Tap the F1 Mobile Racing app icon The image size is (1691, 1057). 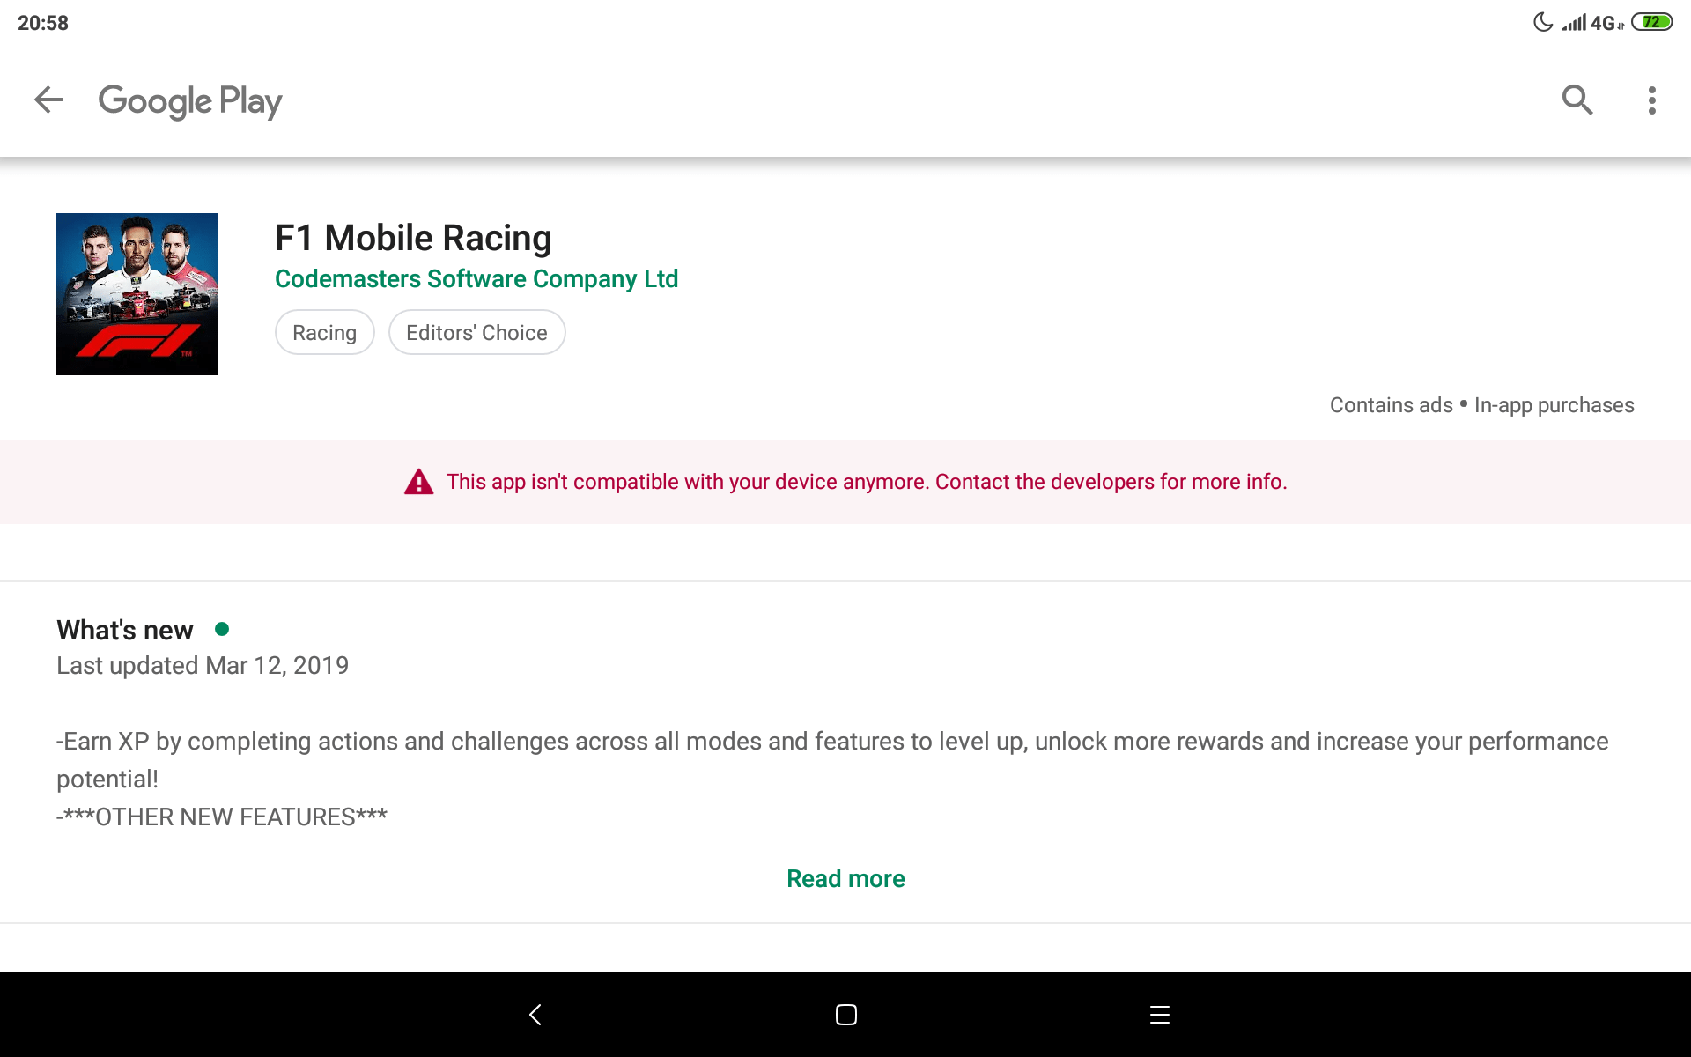(137, 294)
